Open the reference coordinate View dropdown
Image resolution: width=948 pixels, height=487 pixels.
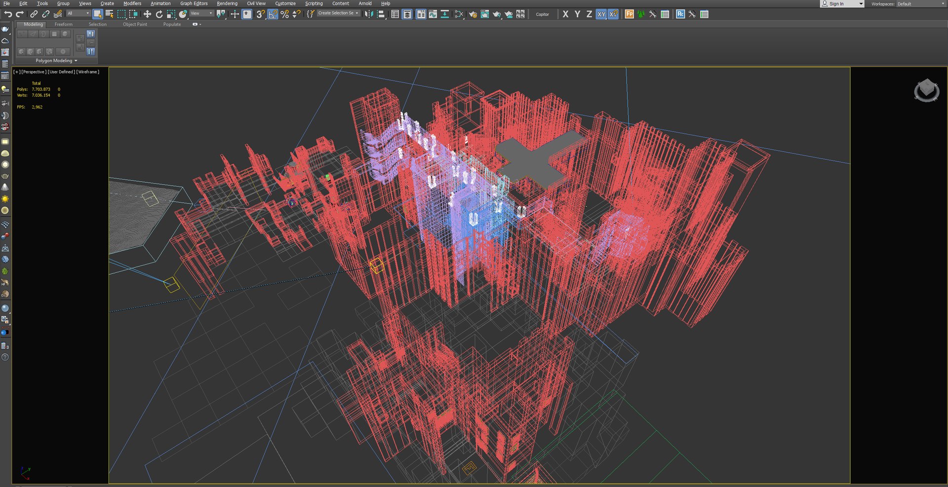[x=201, y=13]
